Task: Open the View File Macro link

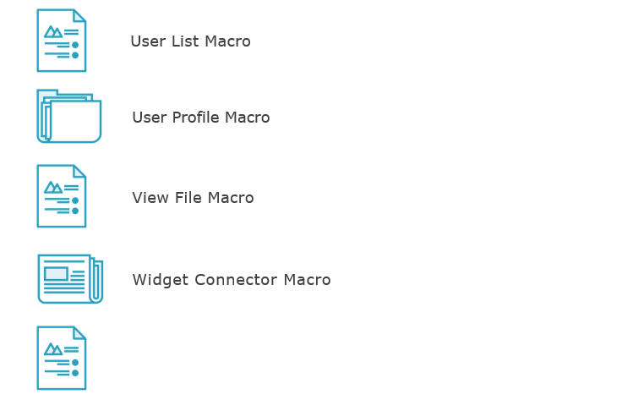Action: [193, 198]
